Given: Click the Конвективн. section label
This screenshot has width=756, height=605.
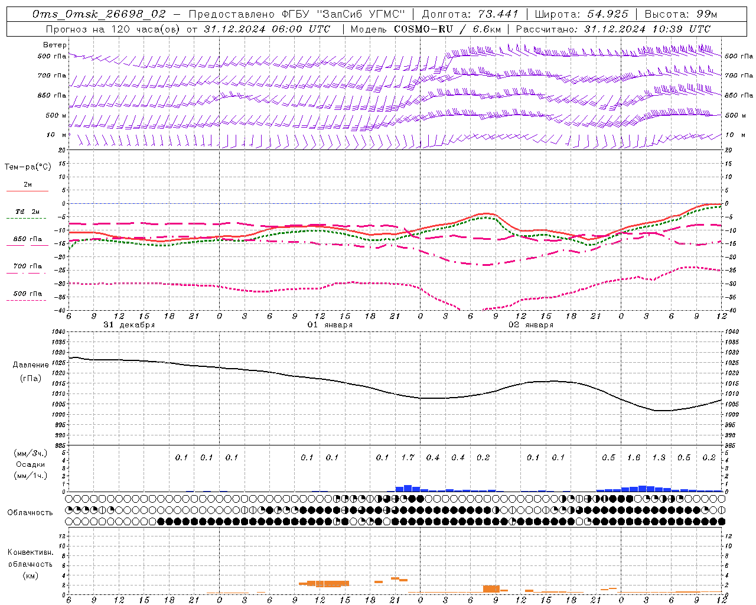Looking at the screenshot, I should pos(30,552).
